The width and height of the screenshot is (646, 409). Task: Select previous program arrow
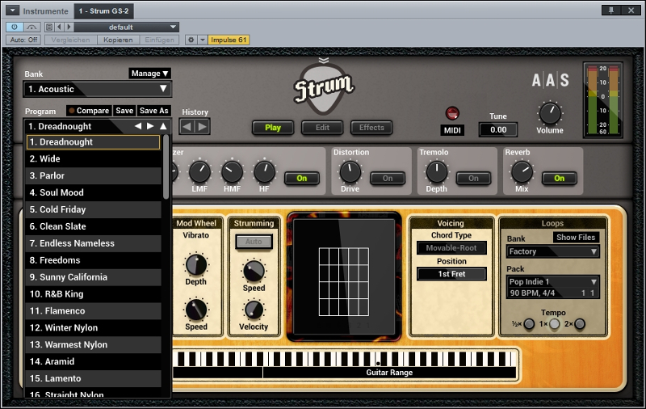138,126
